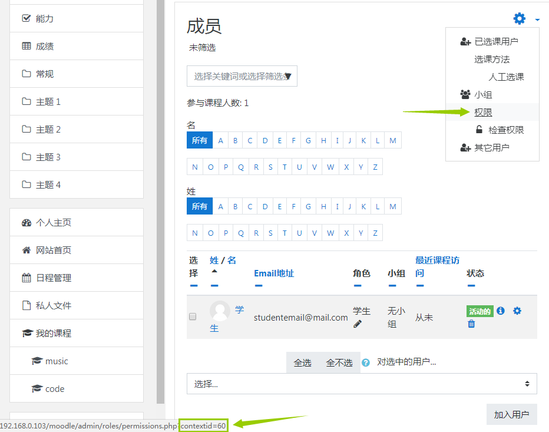Open enrolment settings gear in student row
Image resolution: width=549 pixels, height=432 pixels.
click(517, 311)
